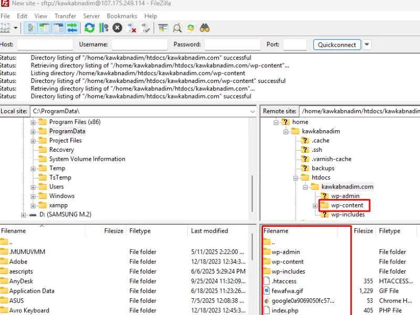This screenshot has width=420, height=315.
Task: Collapse the kawkabnadim remote tree node
Action: click(286, 132)
